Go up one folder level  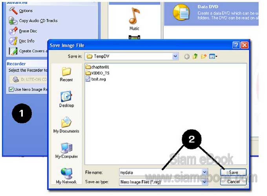[x=195, y=56]
